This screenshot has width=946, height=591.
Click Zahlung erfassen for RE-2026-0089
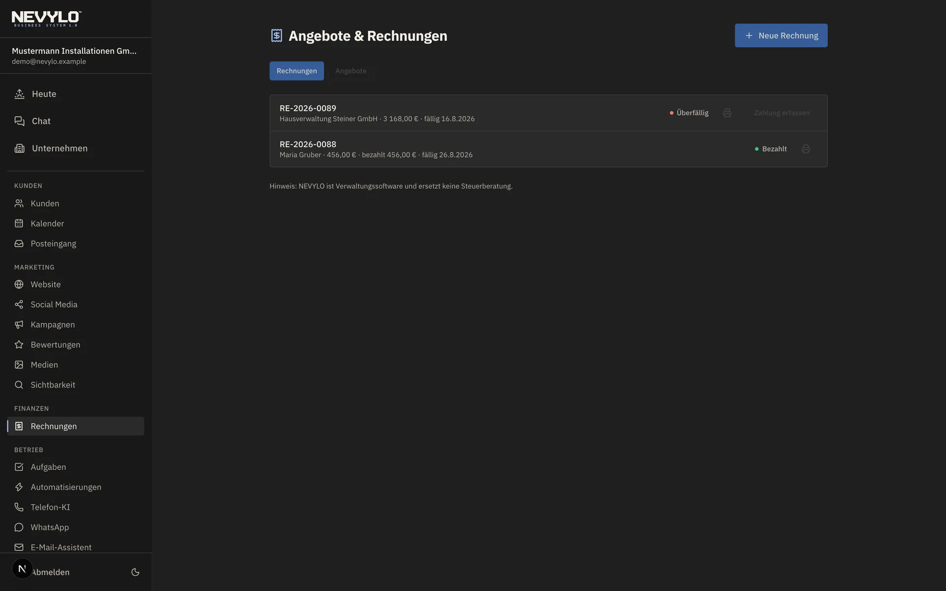click(781, 113)
